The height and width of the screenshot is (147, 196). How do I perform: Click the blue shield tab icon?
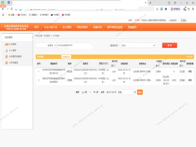[8, 2]
